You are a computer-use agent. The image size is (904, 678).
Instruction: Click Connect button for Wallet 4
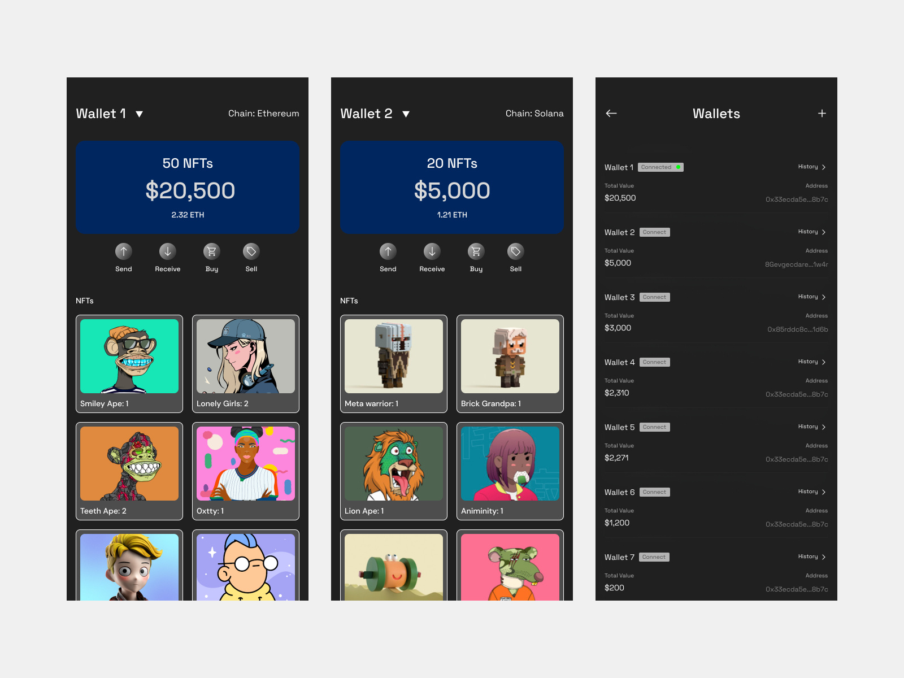654,362
